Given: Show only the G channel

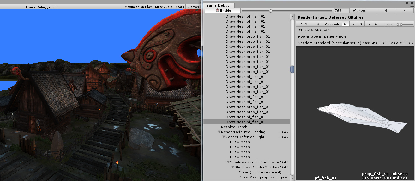Looking at the screenshot, I should click(x=361, y=24).
